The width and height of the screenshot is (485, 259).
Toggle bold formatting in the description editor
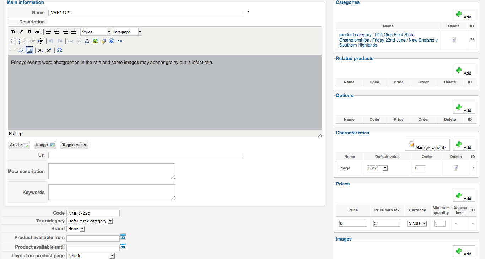tap(13, 32)
